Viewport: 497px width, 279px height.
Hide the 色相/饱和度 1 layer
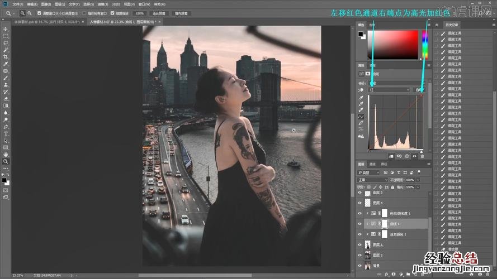(x=359, y=213)
